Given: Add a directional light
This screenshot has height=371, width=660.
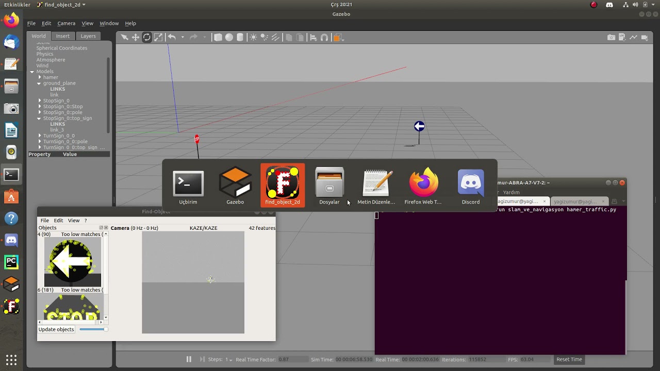Looking at the screenshot, I should click(x=275, y=37).
